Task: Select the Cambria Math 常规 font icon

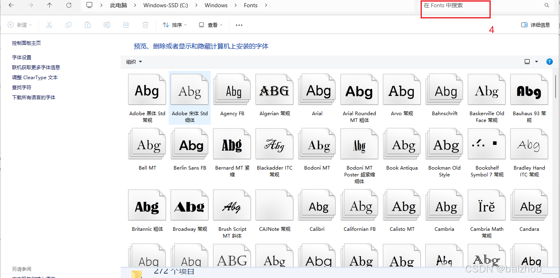Action: click(x=487, y=206)
